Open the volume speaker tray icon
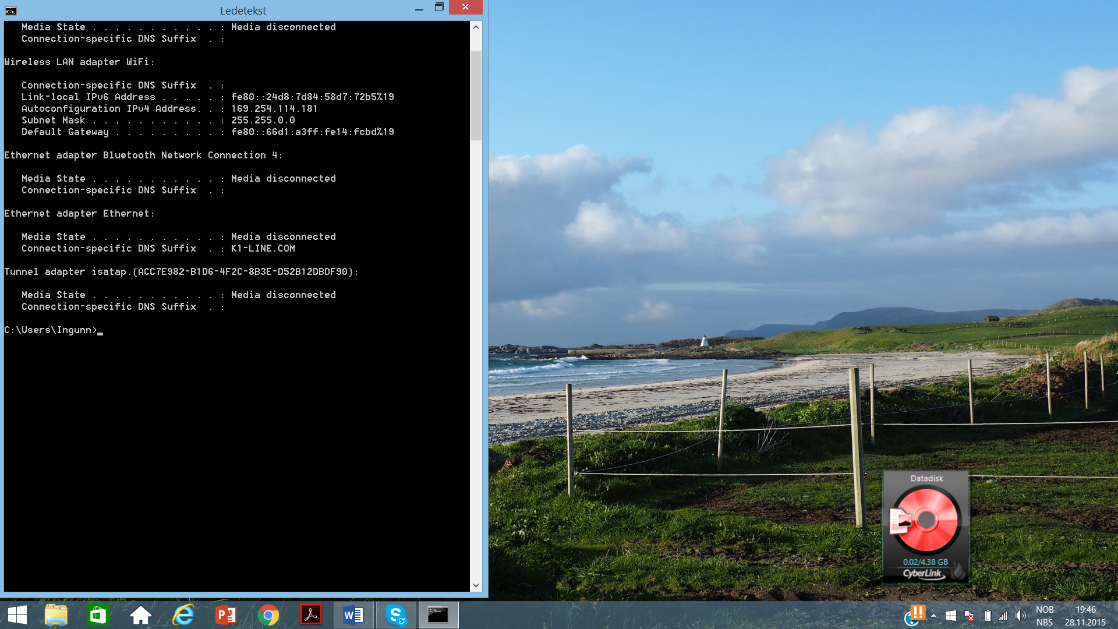Viewport: 1118px width, 629px height. (1020, 616)
